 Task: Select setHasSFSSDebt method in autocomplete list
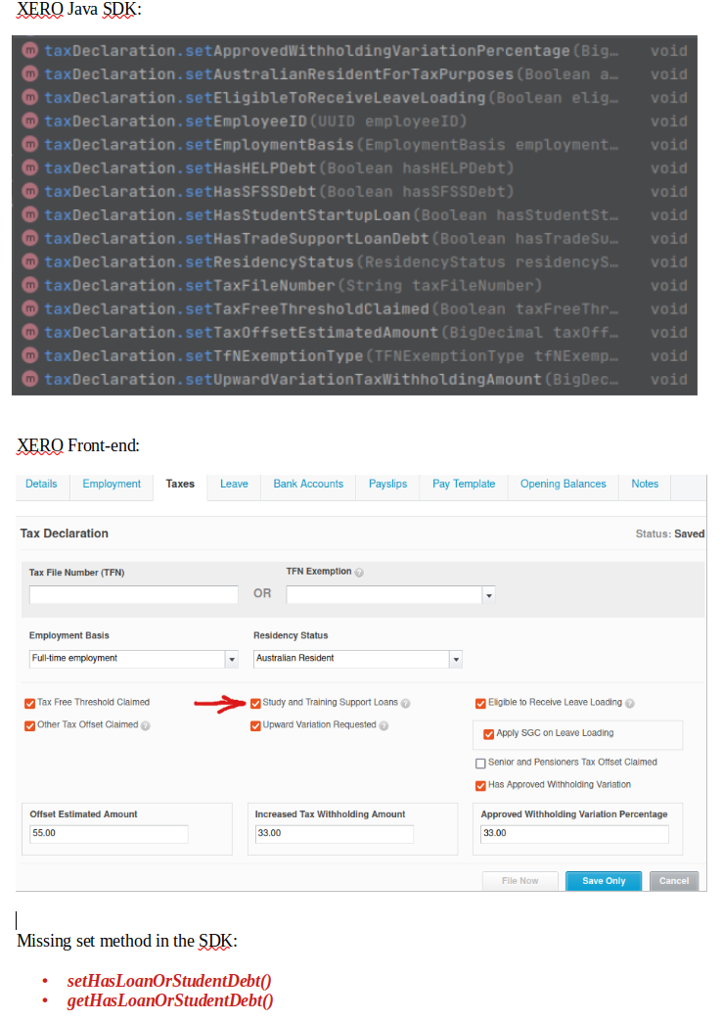(354, 192)
